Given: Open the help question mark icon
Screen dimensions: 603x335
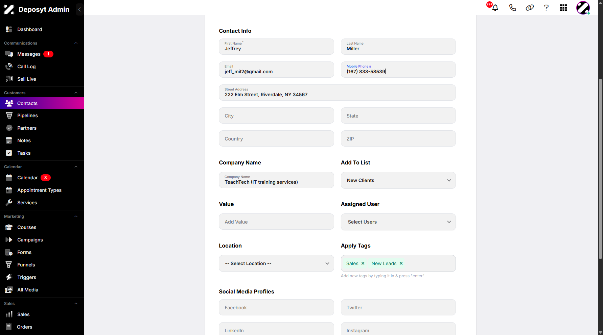Looking at the screenshot, I should pyautogui.click(x=546, y=8).
